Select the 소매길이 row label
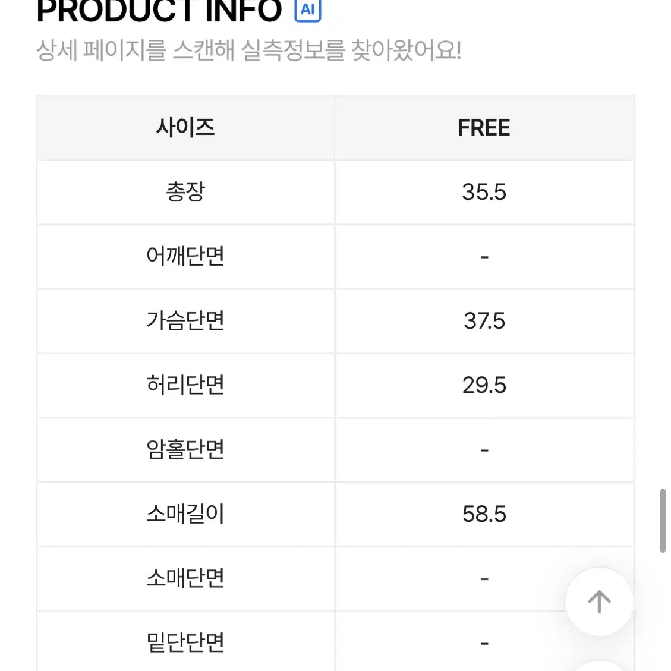The width and height of the screenshot is (671, 671). (x=185, y=514)
